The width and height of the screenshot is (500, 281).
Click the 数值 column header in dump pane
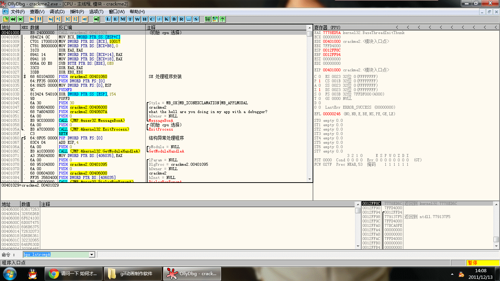(x=30, y=204)
